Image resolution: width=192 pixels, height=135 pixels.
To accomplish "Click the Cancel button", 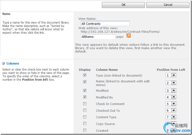I will (168, 5).
